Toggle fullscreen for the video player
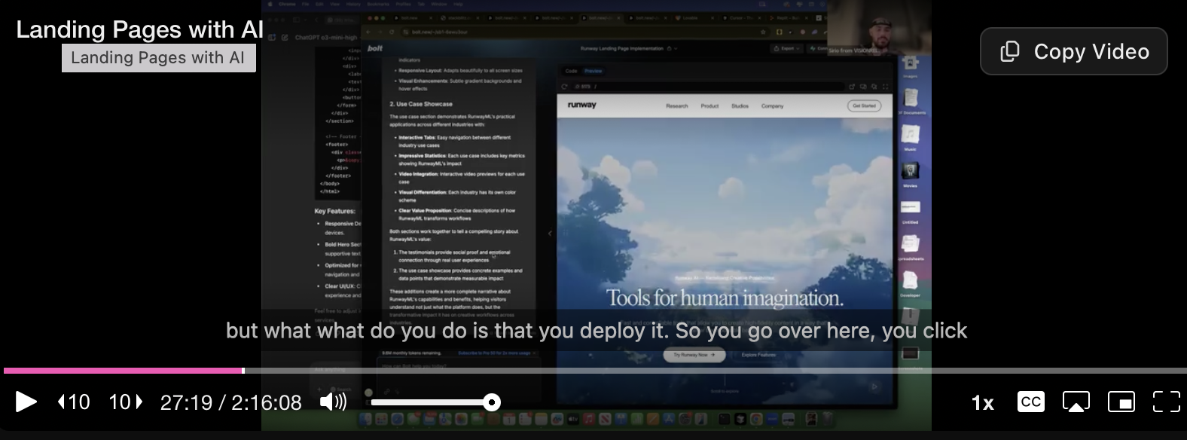 [1166, 402]
